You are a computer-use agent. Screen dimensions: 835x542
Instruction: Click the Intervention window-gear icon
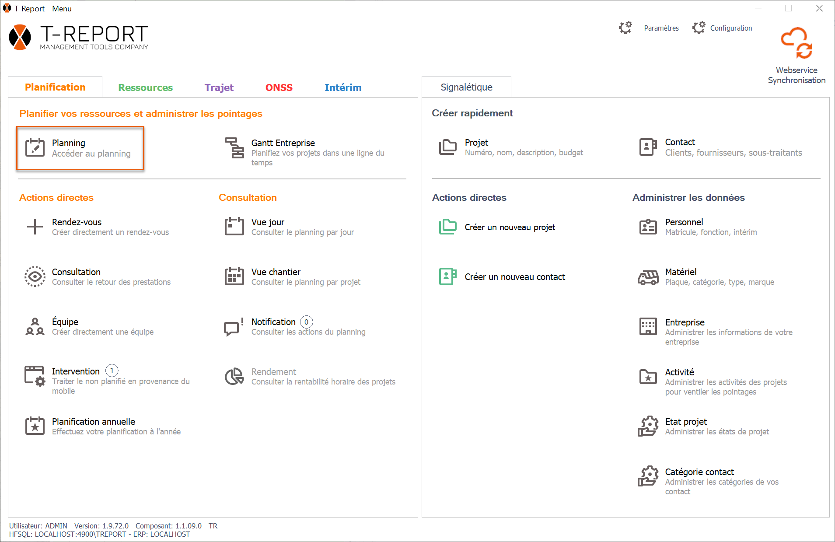point(35,376)
